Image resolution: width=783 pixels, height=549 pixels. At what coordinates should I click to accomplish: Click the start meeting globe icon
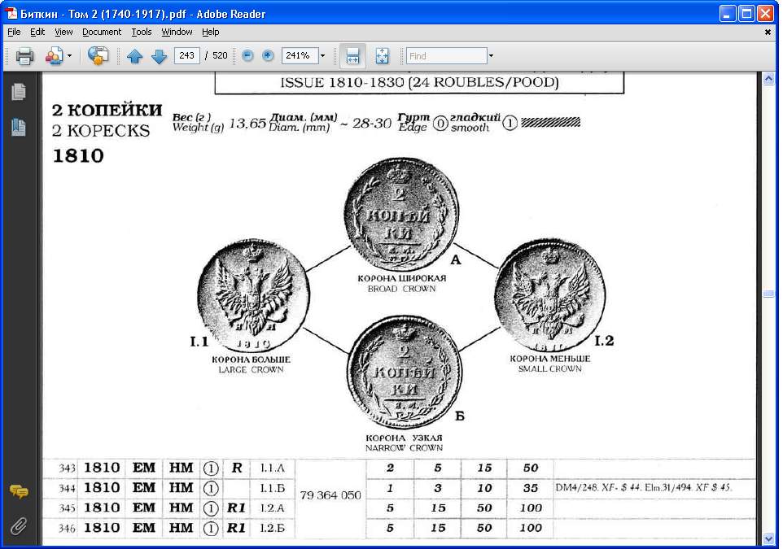[x=98, y=55]
